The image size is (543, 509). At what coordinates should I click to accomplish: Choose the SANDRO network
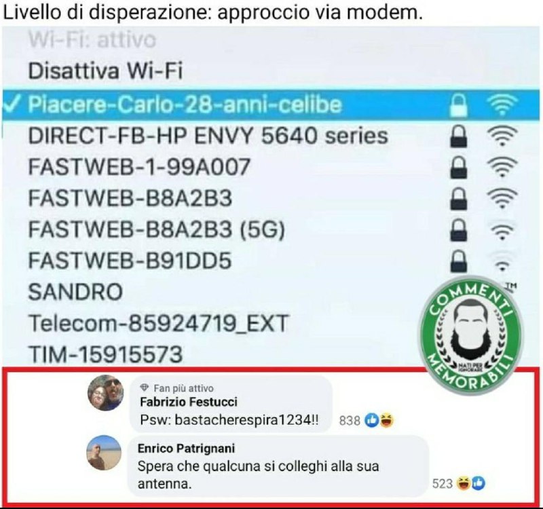pyautogui.click(x=75, y=292)
